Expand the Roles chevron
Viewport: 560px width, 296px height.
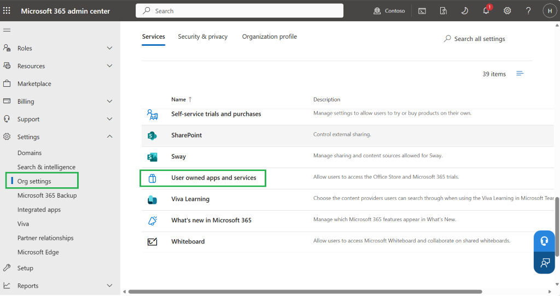109,48
